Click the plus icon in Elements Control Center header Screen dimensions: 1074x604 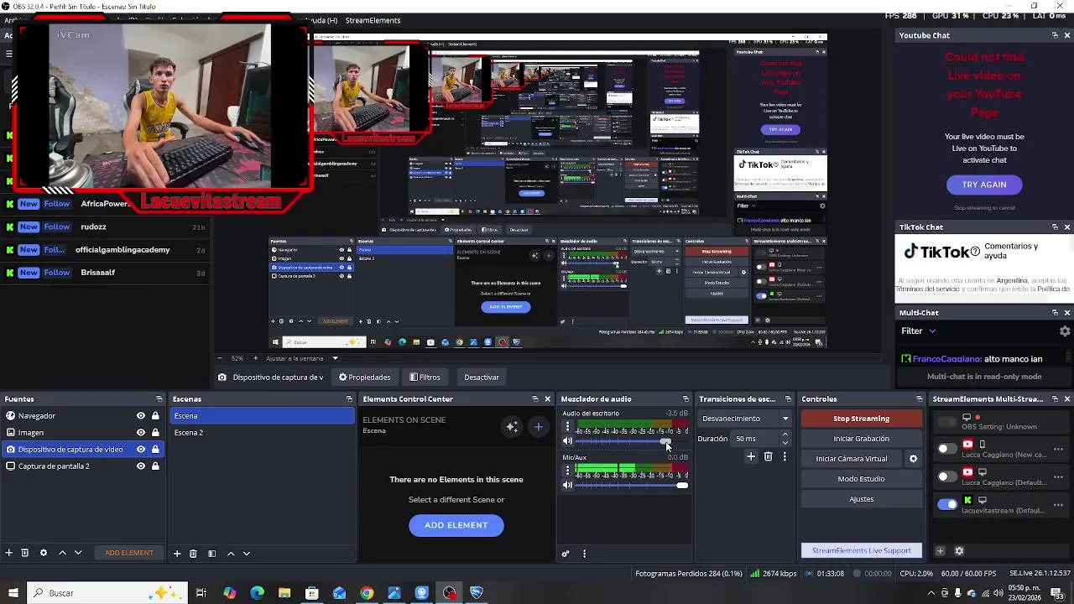click(x=539, y=427)
